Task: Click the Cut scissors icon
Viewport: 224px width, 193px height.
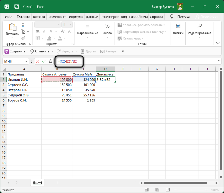Action: [x=23, y=25]
